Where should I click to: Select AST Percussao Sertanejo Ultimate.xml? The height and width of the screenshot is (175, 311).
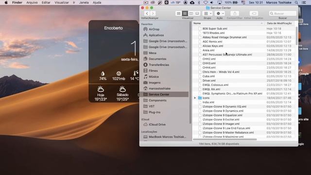tap(227, 54)
